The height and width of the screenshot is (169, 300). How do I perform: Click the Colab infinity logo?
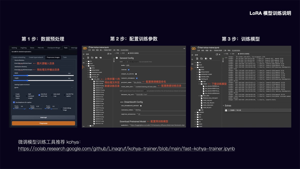(84, 48)
